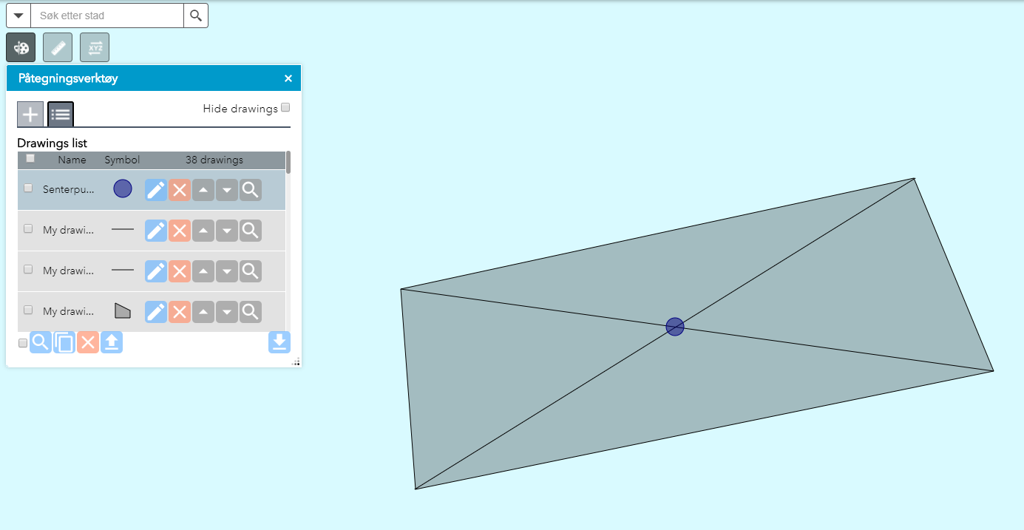1024x530 pixels.
Task: Enable the Hide drawings checkbox
Action: pos(285,108)
